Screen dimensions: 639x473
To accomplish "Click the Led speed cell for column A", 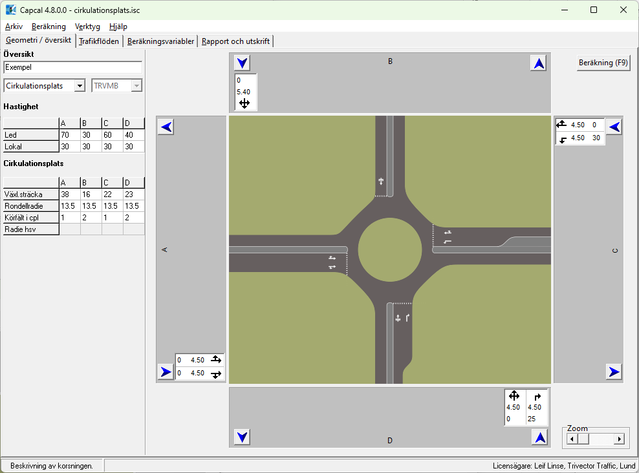I will click(x=69, y=135).
